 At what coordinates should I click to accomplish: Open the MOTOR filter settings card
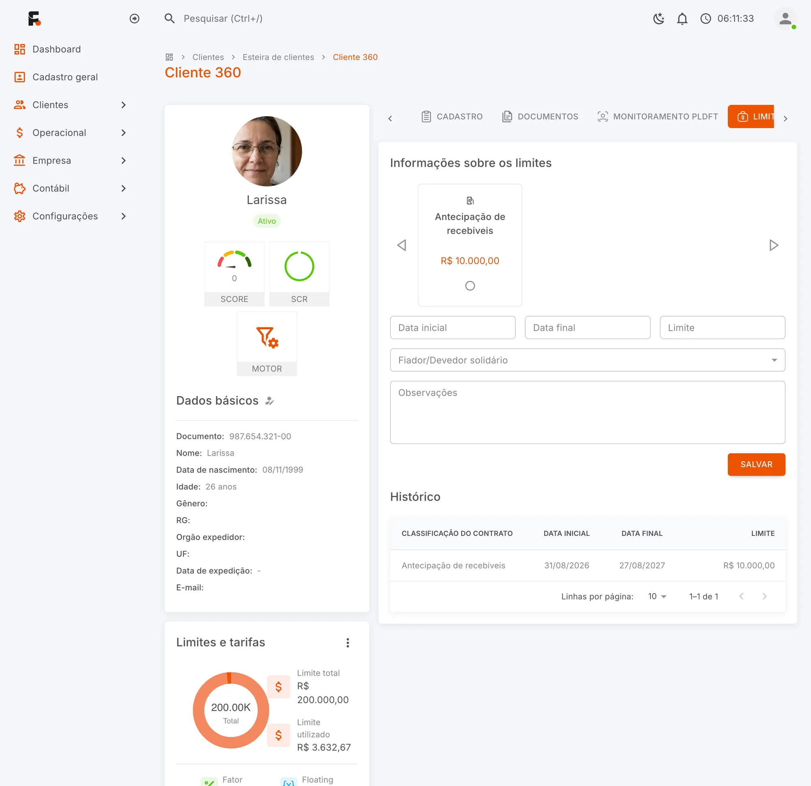pyautogui.click(x=267, y=343)
